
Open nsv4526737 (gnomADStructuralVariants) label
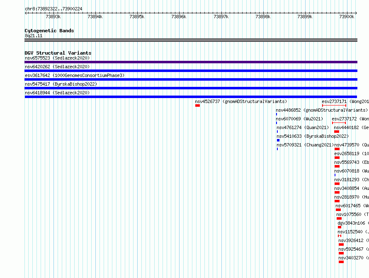pos(241,101)
